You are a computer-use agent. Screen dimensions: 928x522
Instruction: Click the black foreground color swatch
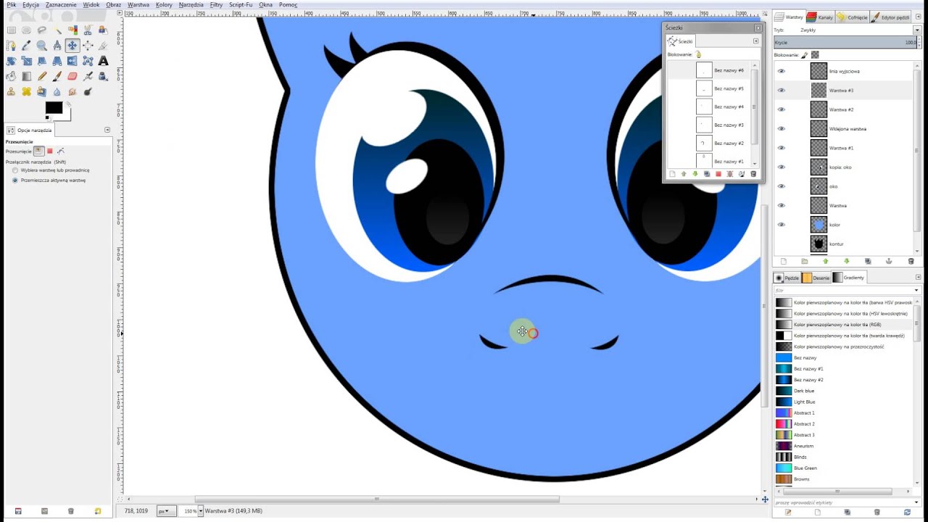pyautogui.click(x=52, y=107)
